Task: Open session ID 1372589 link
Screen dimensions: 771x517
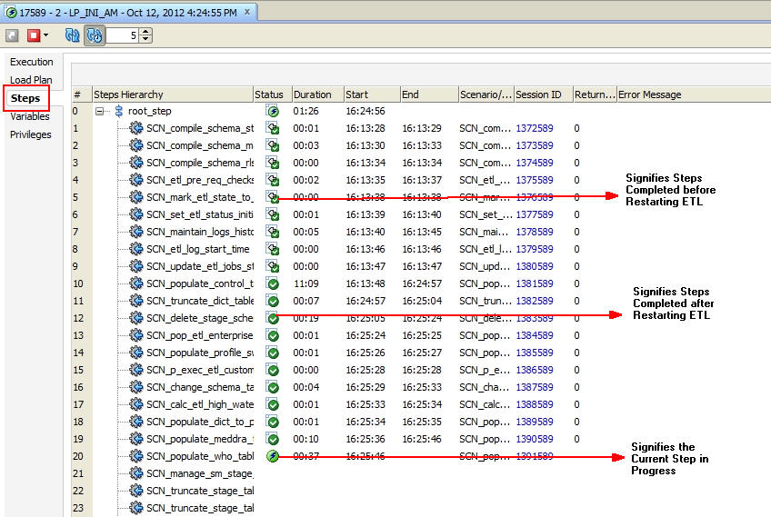Action: click(535, 128)
